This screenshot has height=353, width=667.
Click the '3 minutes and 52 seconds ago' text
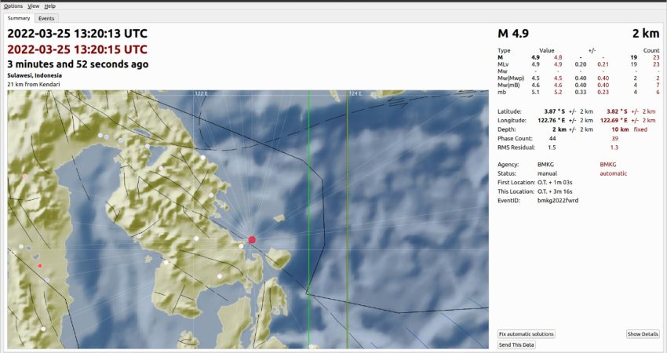pos(78,64)
